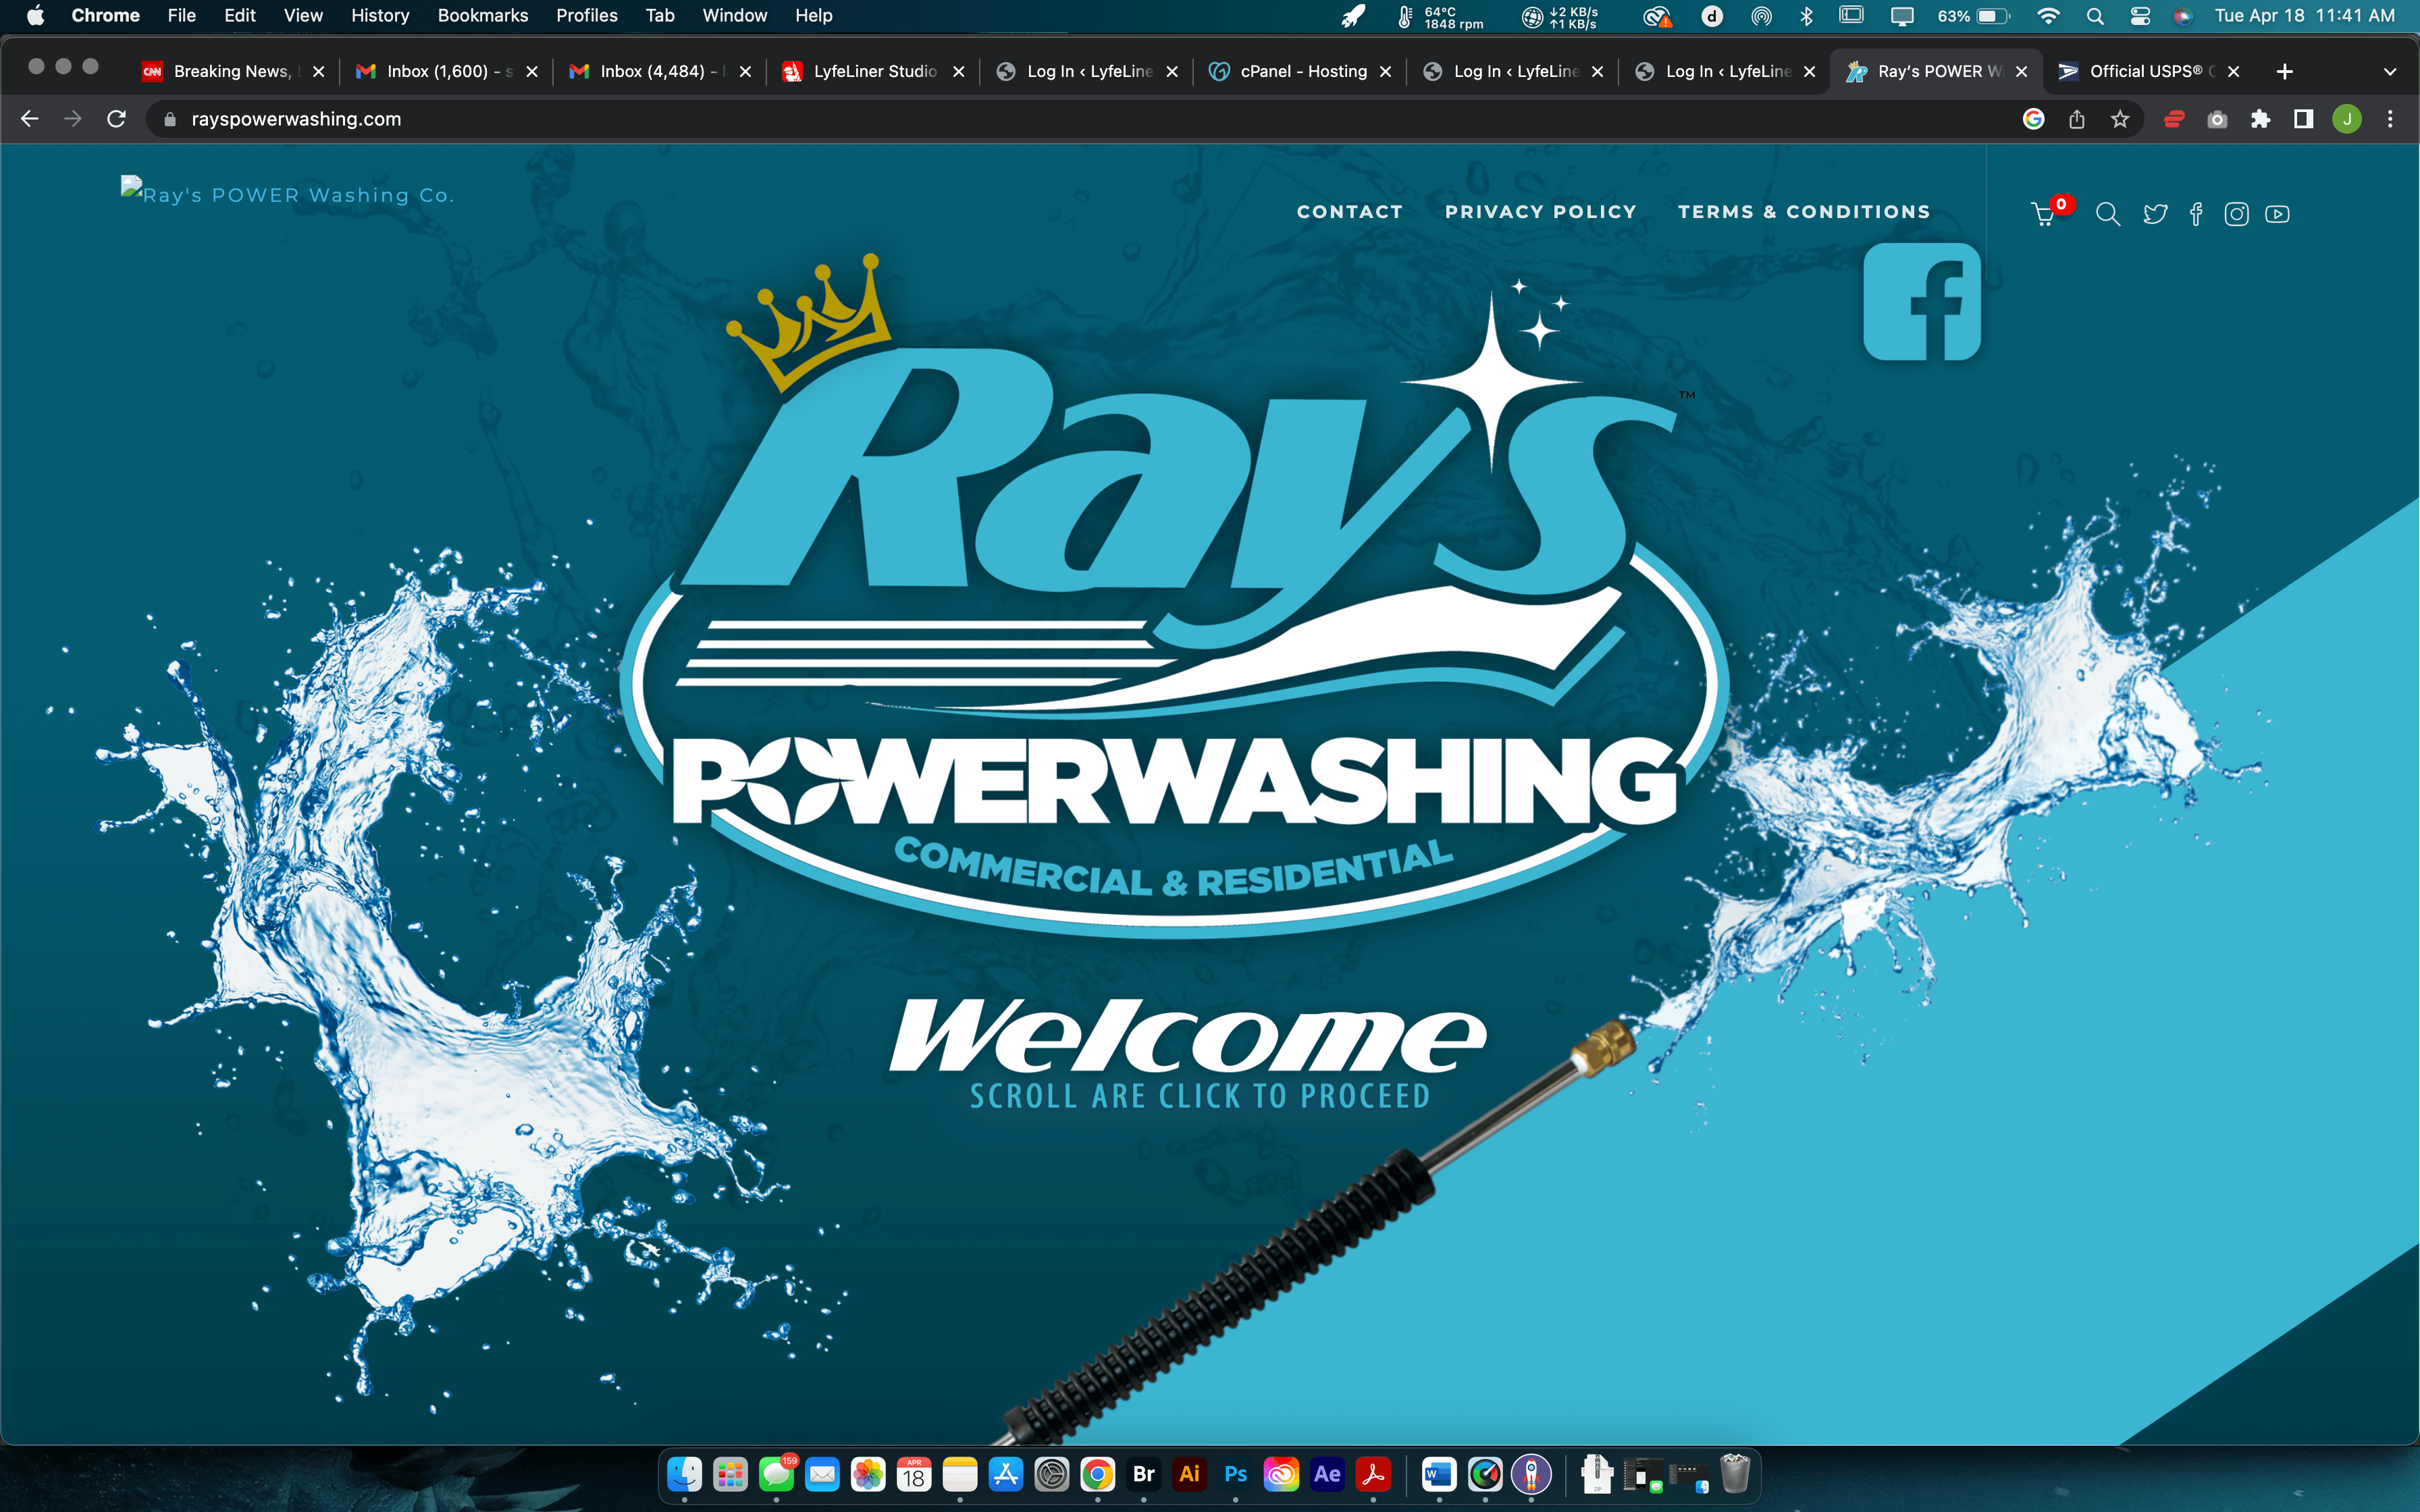Click the YouTube social icon

[x=2277, y=214]
